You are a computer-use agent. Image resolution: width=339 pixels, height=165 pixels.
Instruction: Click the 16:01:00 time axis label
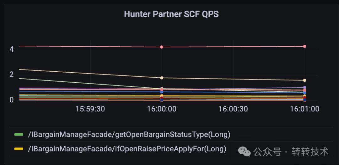pyautogui.click(x=304, y=109)
